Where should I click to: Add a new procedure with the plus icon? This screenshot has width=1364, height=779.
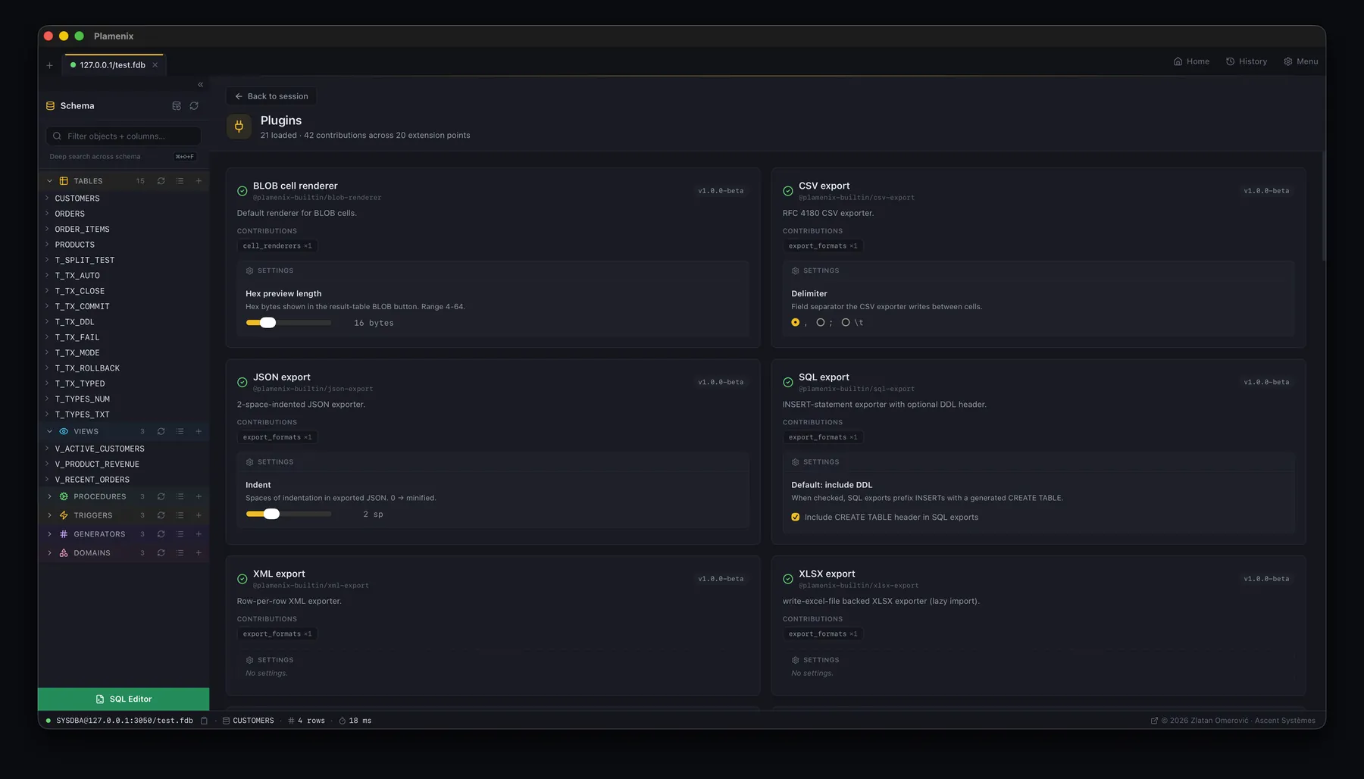[199, 496]
